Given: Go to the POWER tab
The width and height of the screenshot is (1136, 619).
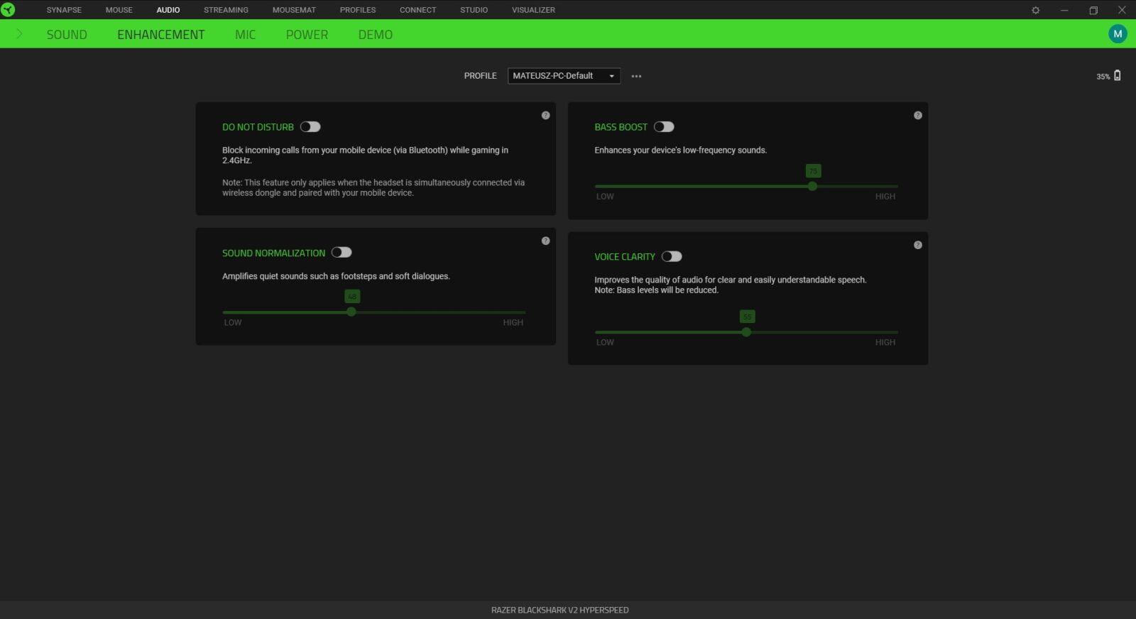Looking at the screenshot, I should pyautogui.click(x=307, y=35).
